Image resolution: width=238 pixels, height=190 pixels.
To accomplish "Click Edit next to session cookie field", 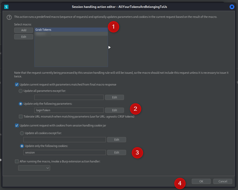I will (x=117, y=152).
